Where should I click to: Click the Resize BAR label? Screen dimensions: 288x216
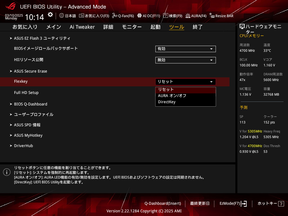224,16
